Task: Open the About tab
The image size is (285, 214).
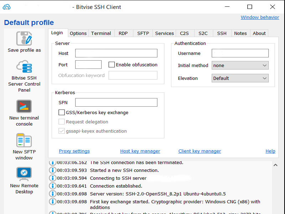Action: pos(259,34)
